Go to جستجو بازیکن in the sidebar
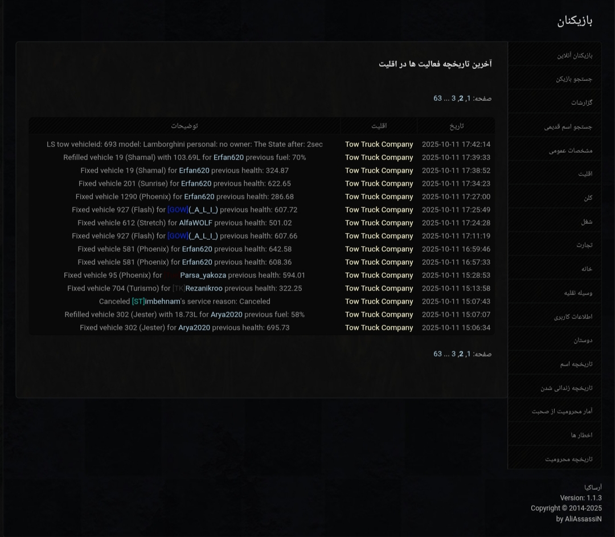The height and width of the screenshot is (537, 615). (573, 79)
